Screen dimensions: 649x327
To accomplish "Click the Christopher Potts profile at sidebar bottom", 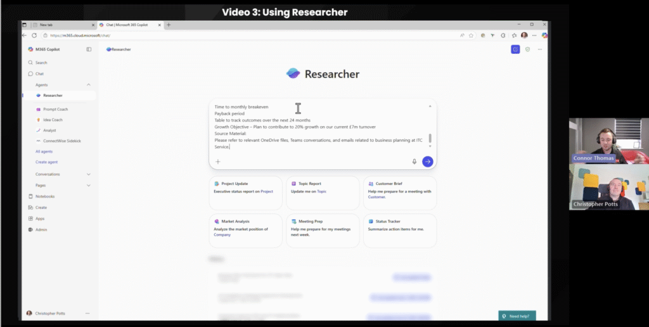I will [x=46, y=313].
